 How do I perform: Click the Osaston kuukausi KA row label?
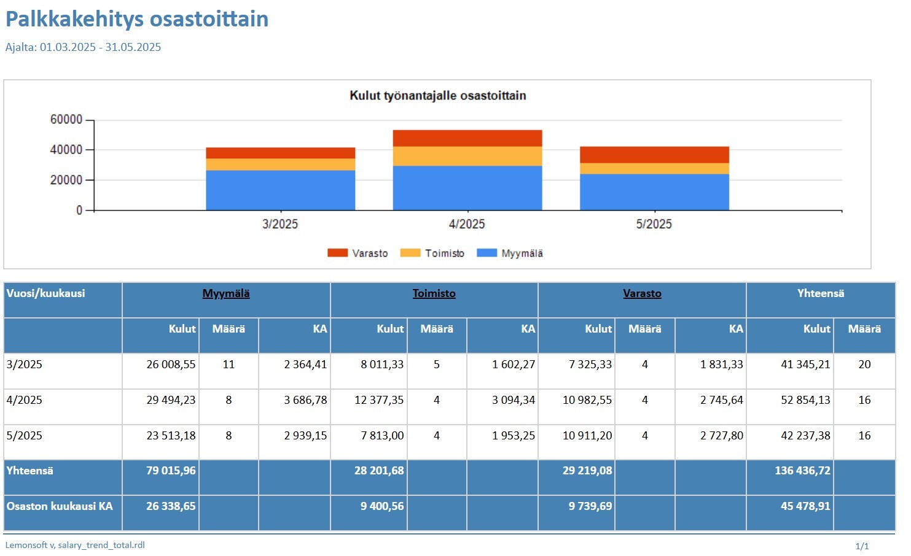60,506
